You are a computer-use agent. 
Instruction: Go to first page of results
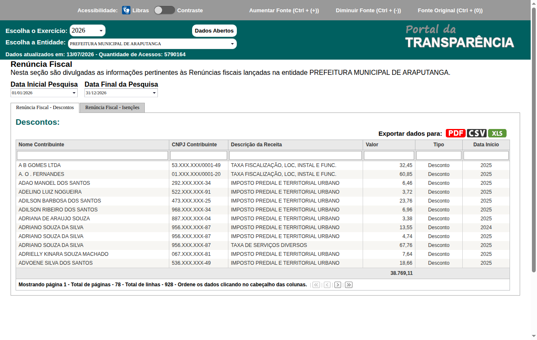(316, 285)
